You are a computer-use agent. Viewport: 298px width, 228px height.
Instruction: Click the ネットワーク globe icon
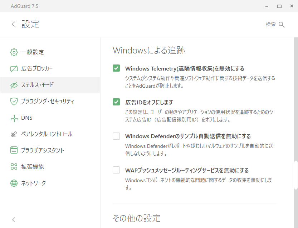(x=14, y=183)
